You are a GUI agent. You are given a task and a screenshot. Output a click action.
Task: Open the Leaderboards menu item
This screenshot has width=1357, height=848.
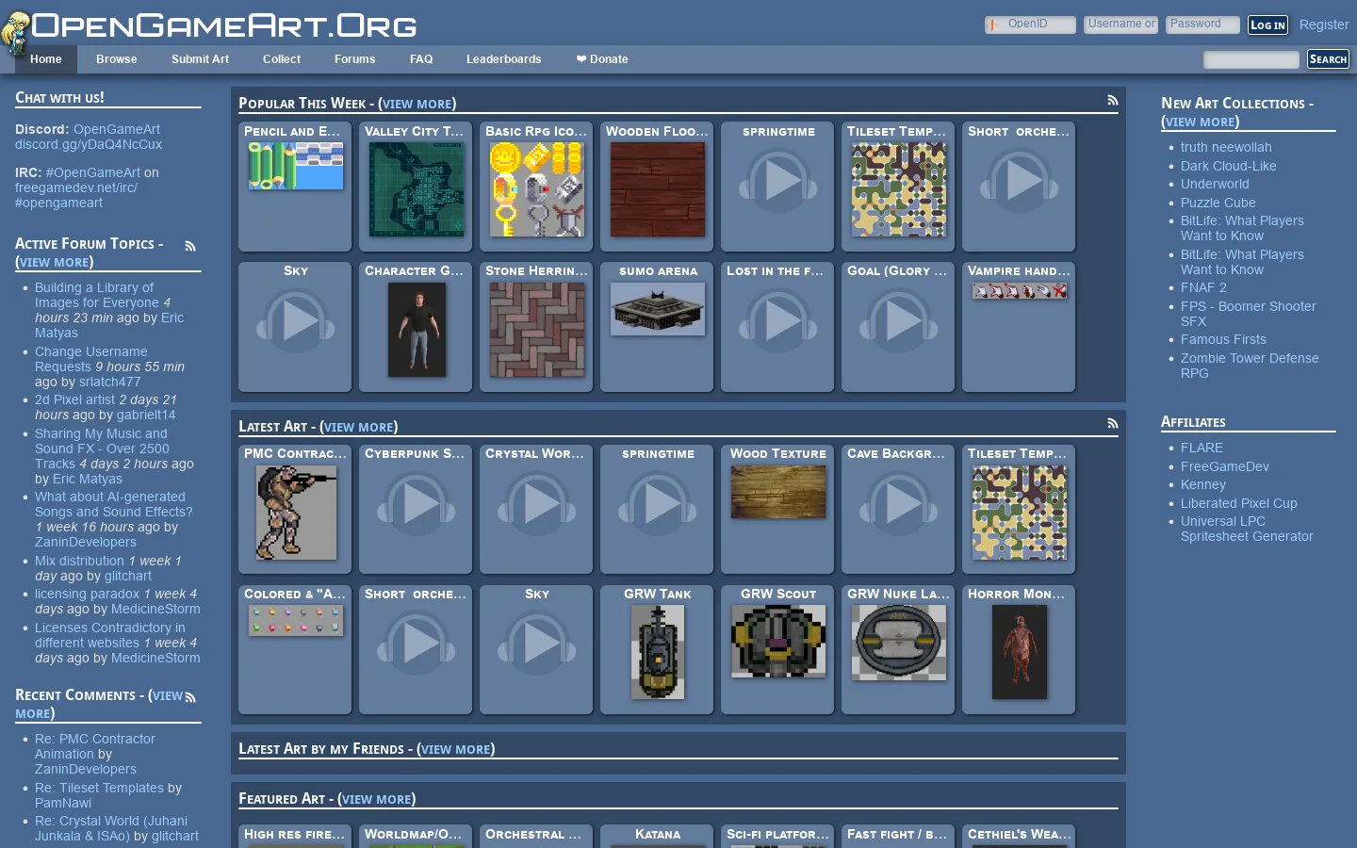[x=503, y=59]
